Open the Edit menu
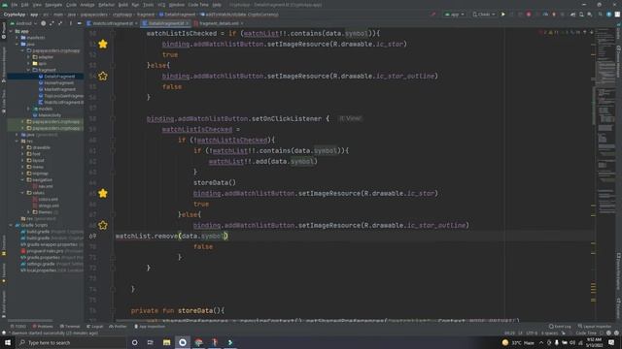This screenshot has height=349, width=622. [x=24, y=5]
